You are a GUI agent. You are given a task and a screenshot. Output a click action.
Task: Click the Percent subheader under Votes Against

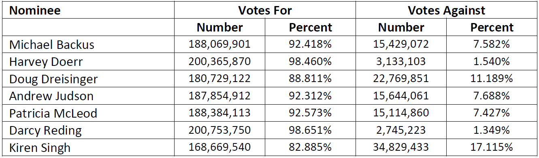point(492,27)
